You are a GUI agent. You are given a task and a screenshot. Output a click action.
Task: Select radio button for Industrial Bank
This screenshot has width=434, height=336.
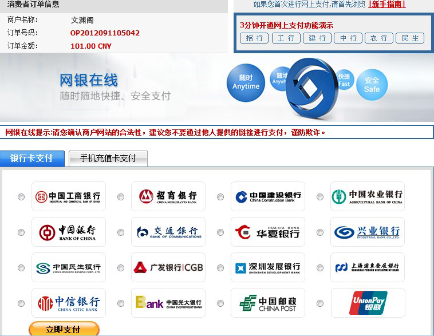pos(320,233)
